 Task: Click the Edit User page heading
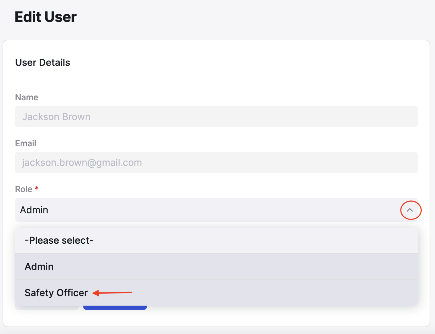point(46,17)
